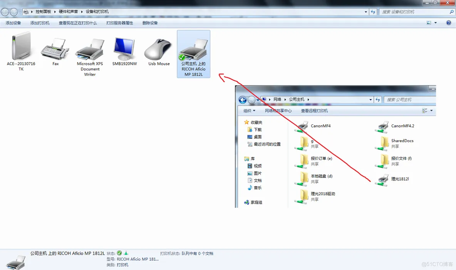Open the 报价订单 (e) shared folder
The height and width of the screenshot is (270, 456).
point(313,161)
